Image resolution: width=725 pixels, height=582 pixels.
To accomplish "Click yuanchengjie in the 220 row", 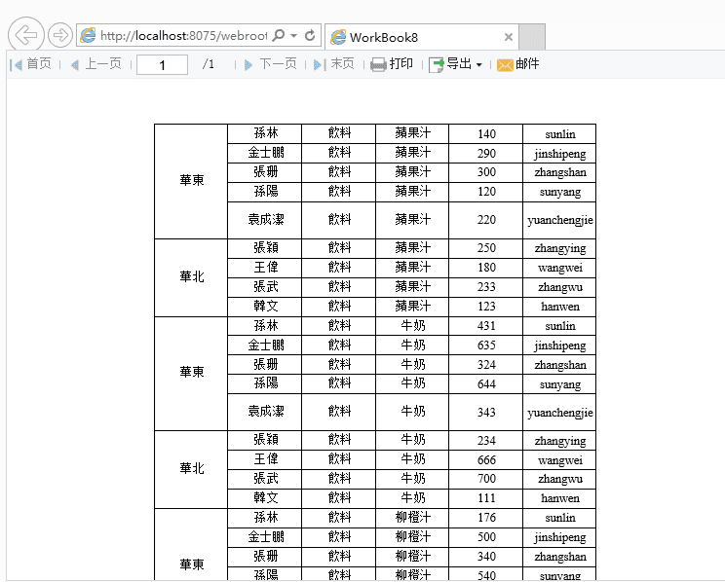I will (x=560, y=220).
